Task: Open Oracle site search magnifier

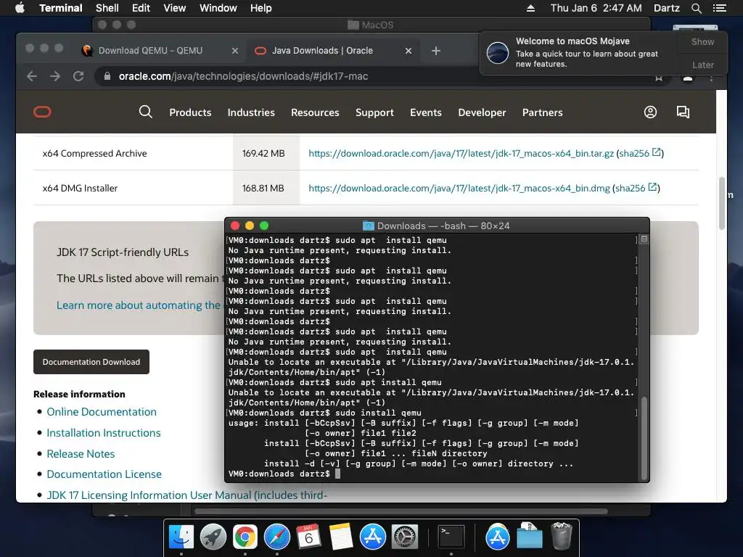Action: click(145, 112)
